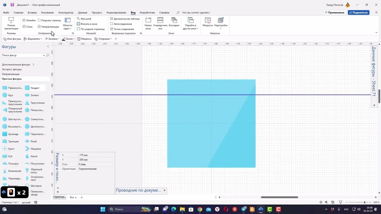Open the Fill (Заливка) dropdown

(x=52, y=39)
